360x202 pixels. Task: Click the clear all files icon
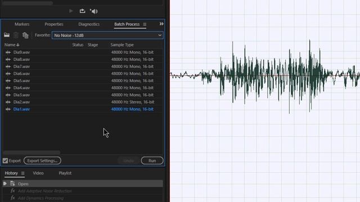pos(25,35)
